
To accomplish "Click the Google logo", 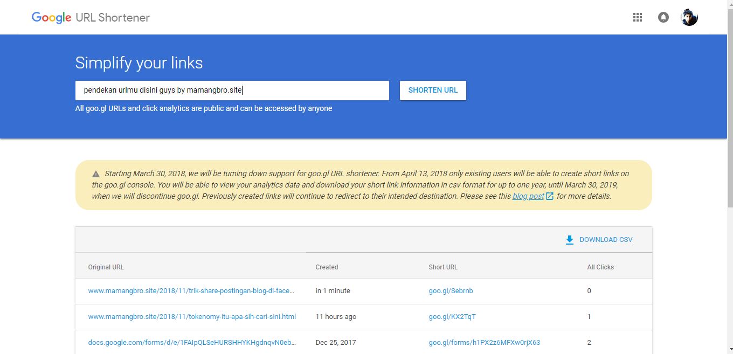I will click(x=51, y=18).
